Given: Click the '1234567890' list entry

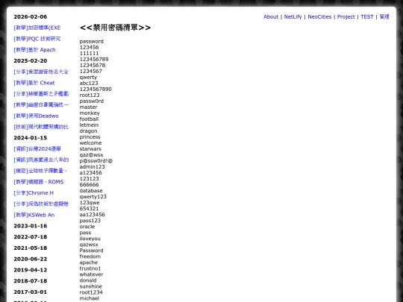Looking at the screenshot, I should [96, 89].
